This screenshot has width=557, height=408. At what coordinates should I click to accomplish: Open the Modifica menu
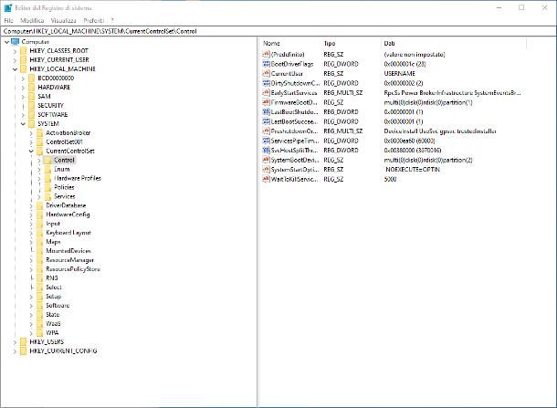point(32,19)
